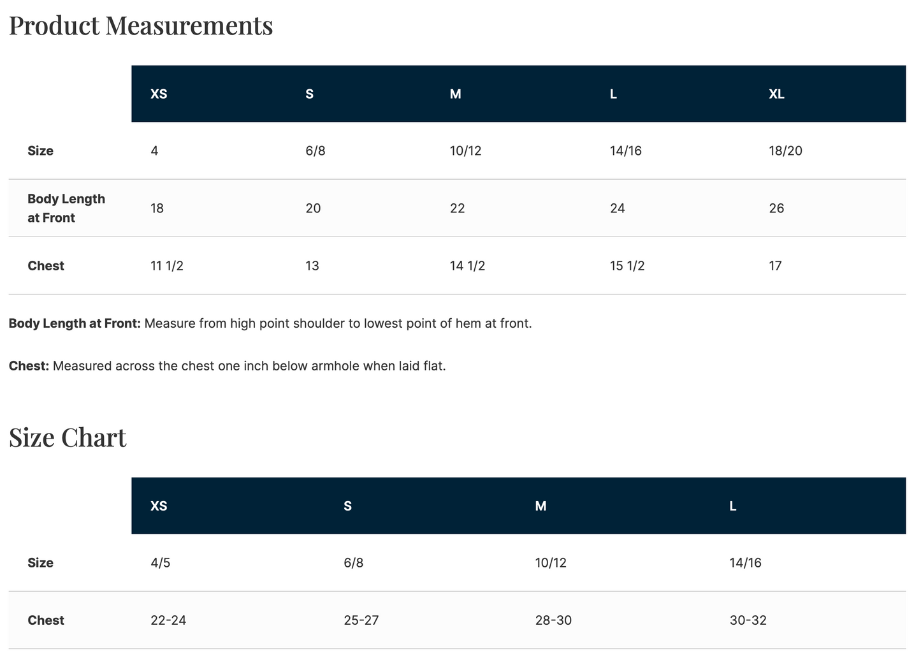Click the Product Measurements heading
This screenshot has width=921, height=672.
[x=141, y=26]
